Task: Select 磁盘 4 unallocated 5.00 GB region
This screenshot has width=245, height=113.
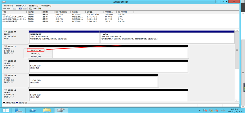Action: (108, 96)
